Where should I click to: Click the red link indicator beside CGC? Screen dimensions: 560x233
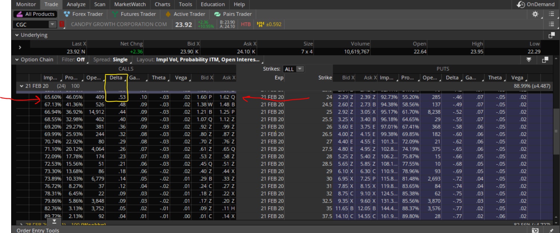(62, 24)
